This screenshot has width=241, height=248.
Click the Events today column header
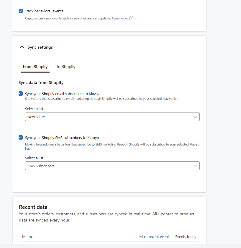point(186,237)
